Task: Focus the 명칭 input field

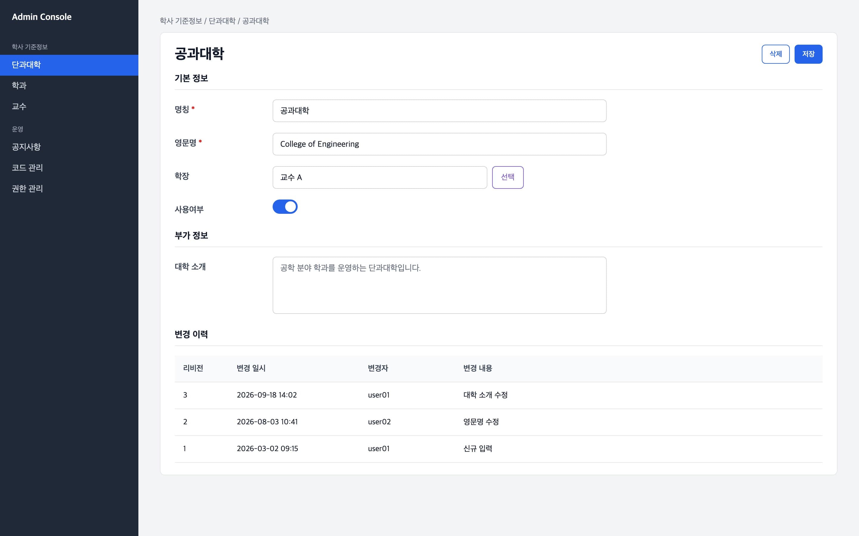Action: (x=439, y=110)
